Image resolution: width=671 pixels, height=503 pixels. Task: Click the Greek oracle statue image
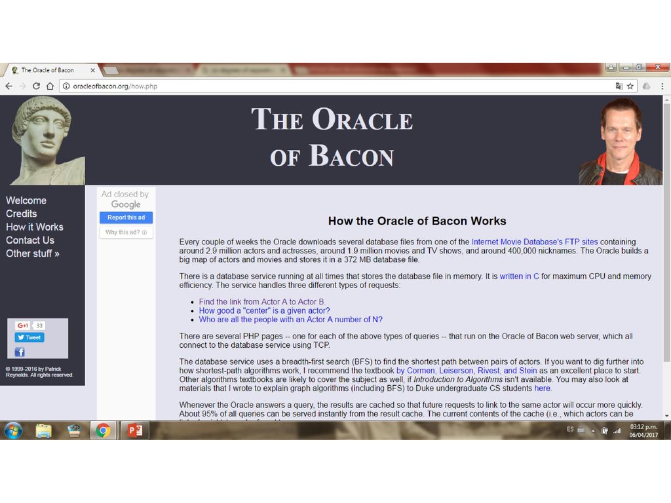click(47, 140)
